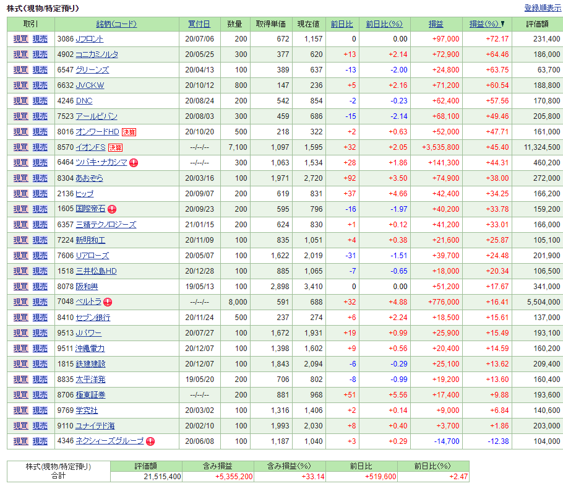Click 現買 in the コニカミノルタ row
The height and width of the screenshot is (486, 563).
point(20,54)
